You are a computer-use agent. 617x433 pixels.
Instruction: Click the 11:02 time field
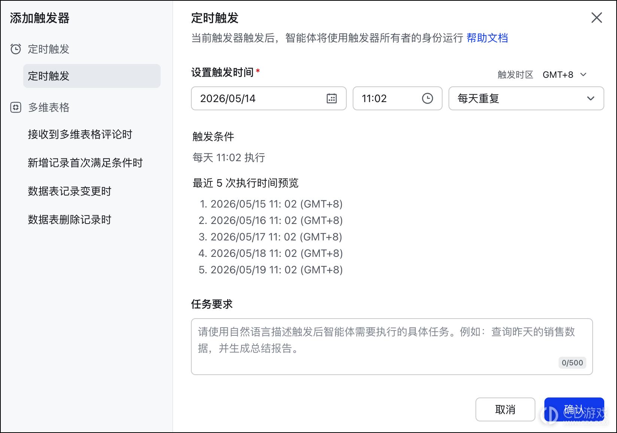(398, 98)
